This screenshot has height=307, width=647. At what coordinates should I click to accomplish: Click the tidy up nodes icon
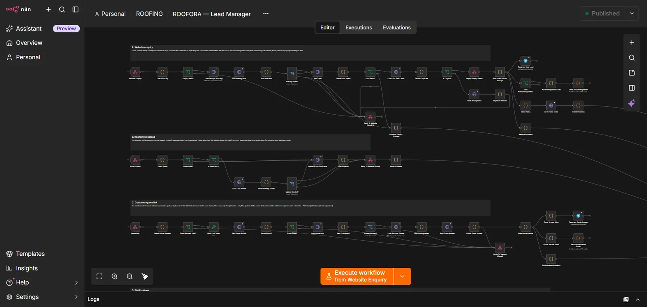[x=145, y=276]
